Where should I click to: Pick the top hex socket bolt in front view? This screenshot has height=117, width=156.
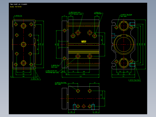(x=23, y=26)
